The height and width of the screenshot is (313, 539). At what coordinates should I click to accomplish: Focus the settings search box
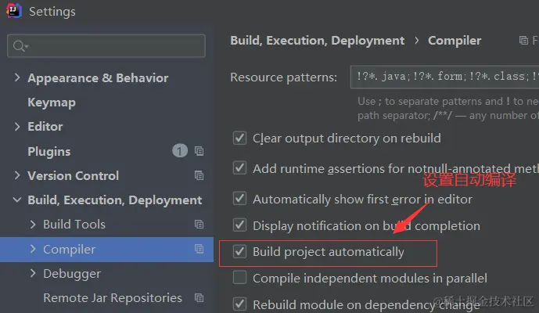pyautogui.click(x=113, y=46)
